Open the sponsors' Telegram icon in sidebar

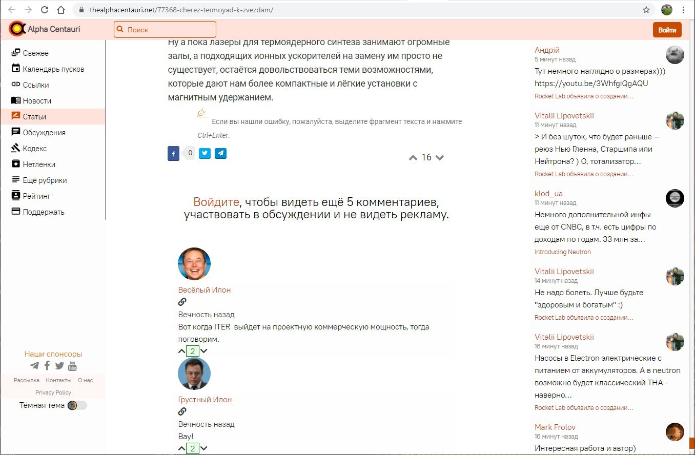34,365
